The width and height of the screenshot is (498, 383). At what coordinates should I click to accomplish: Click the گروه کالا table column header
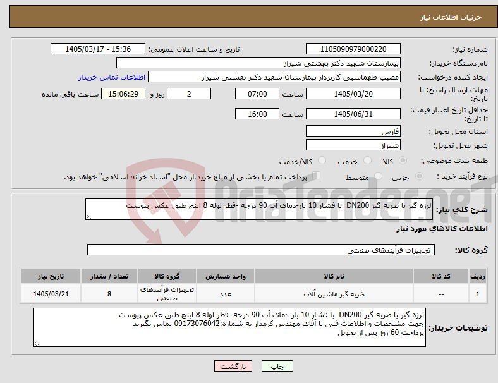(167, 276)
